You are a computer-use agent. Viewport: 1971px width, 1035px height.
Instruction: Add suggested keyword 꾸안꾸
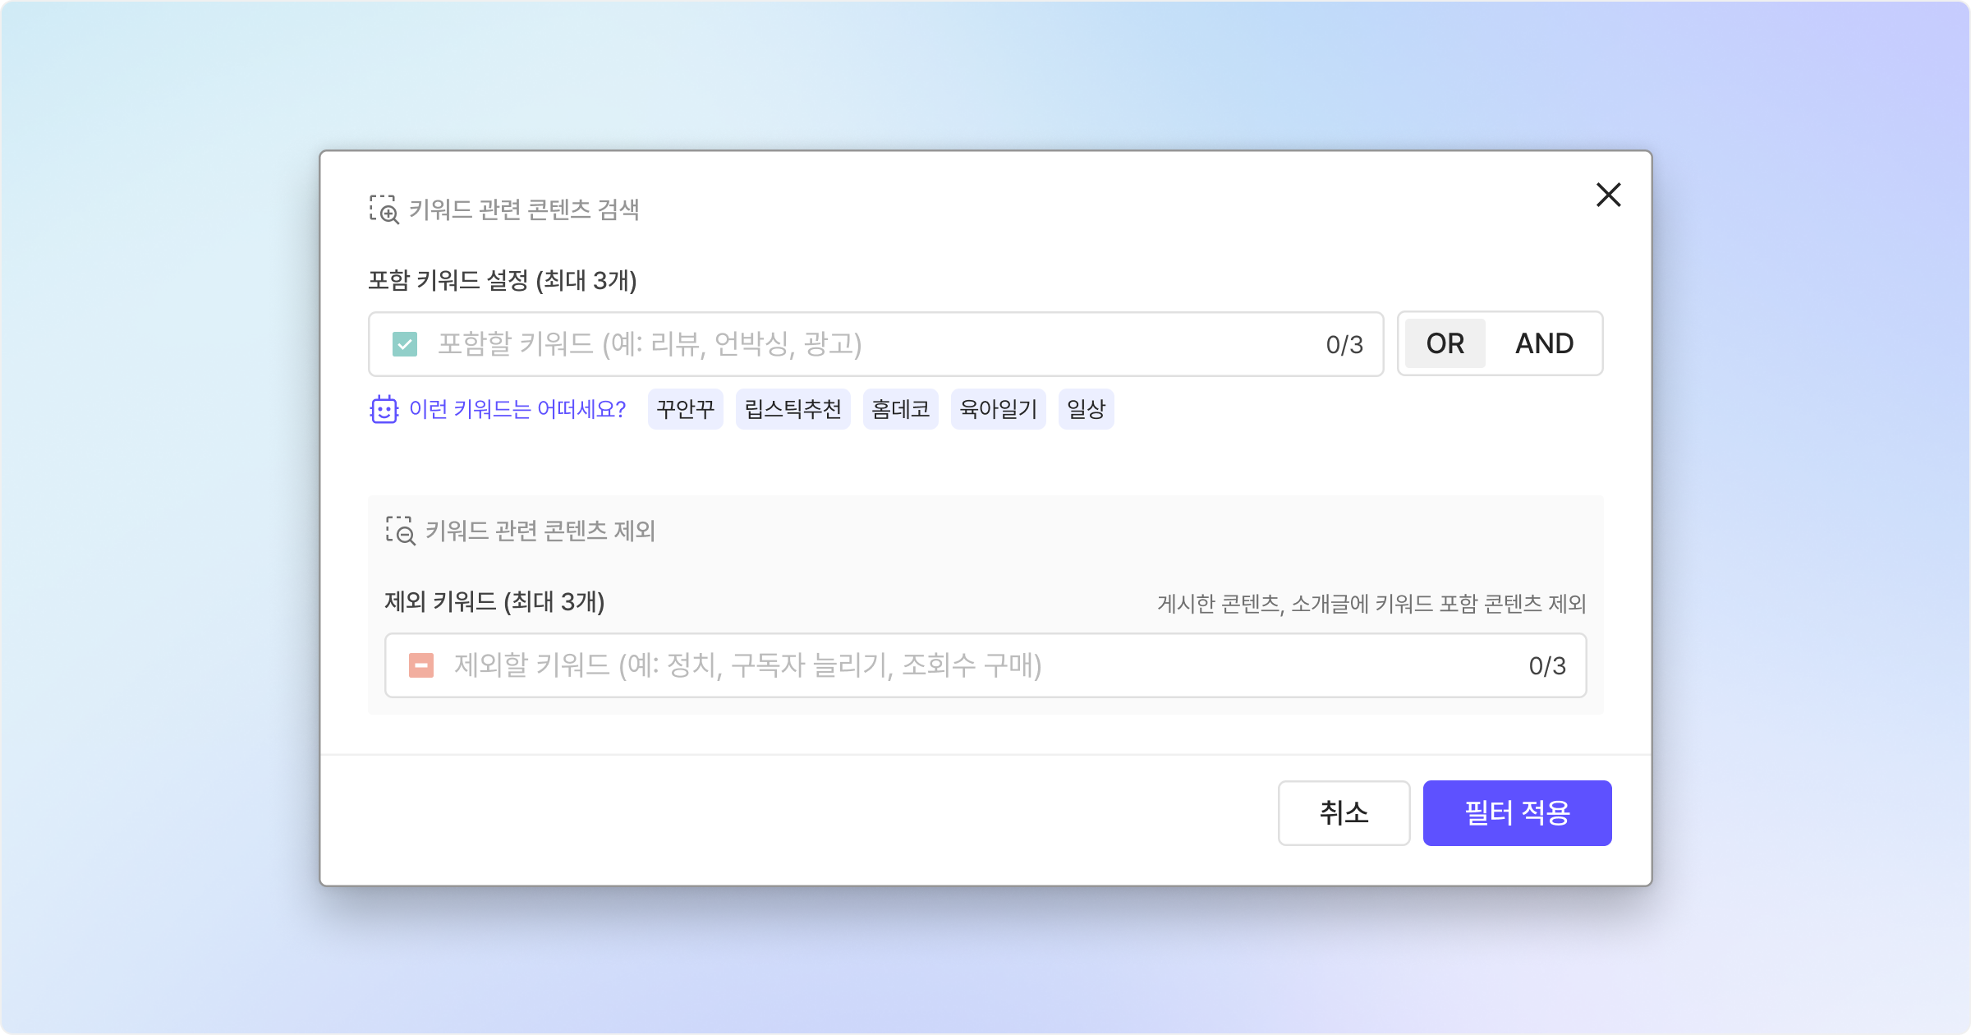(x=686, y=409)
